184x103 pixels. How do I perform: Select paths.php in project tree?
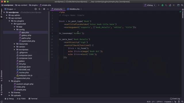(x=26, y=38)
